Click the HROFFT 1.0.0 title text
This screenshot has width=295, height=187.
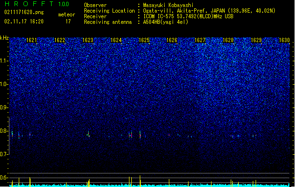37,4
